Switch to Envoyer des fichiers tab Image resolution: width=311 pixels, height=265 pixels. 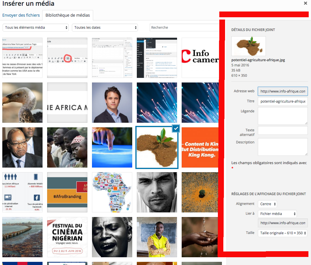click(21, 15)
